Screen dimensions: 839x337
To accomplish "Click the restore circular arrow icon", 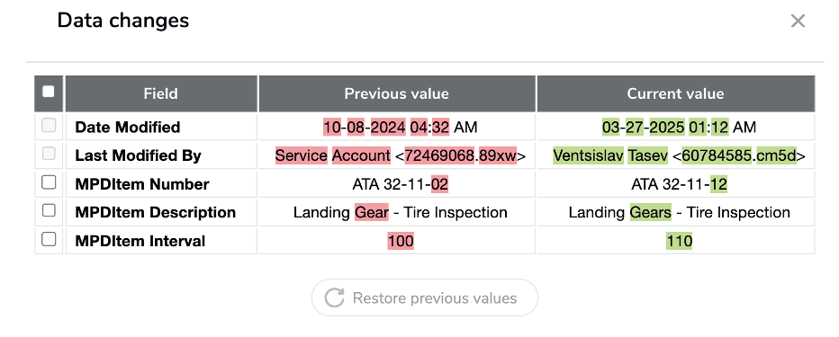I will tap(334, 297).
